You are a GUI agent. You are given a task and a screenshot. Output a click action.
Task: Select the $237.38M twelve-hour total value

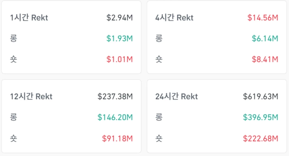[x=115, y=97]
